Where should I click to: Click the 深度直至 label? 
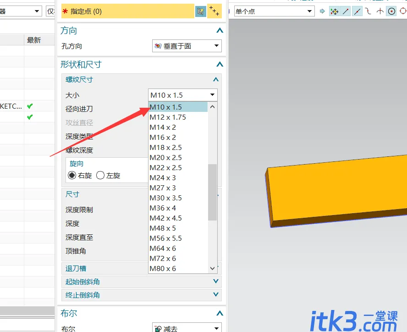pyautogui.click(x=79, y=237)
